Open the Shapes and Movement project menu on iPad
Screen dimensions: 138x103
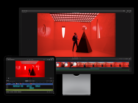pyautogui.click(x=11, y=60)
